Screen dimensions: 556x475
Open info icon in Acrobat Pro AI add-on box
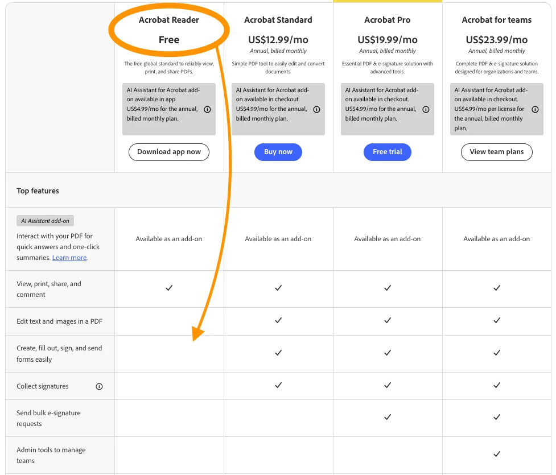(x=426, y=110)
